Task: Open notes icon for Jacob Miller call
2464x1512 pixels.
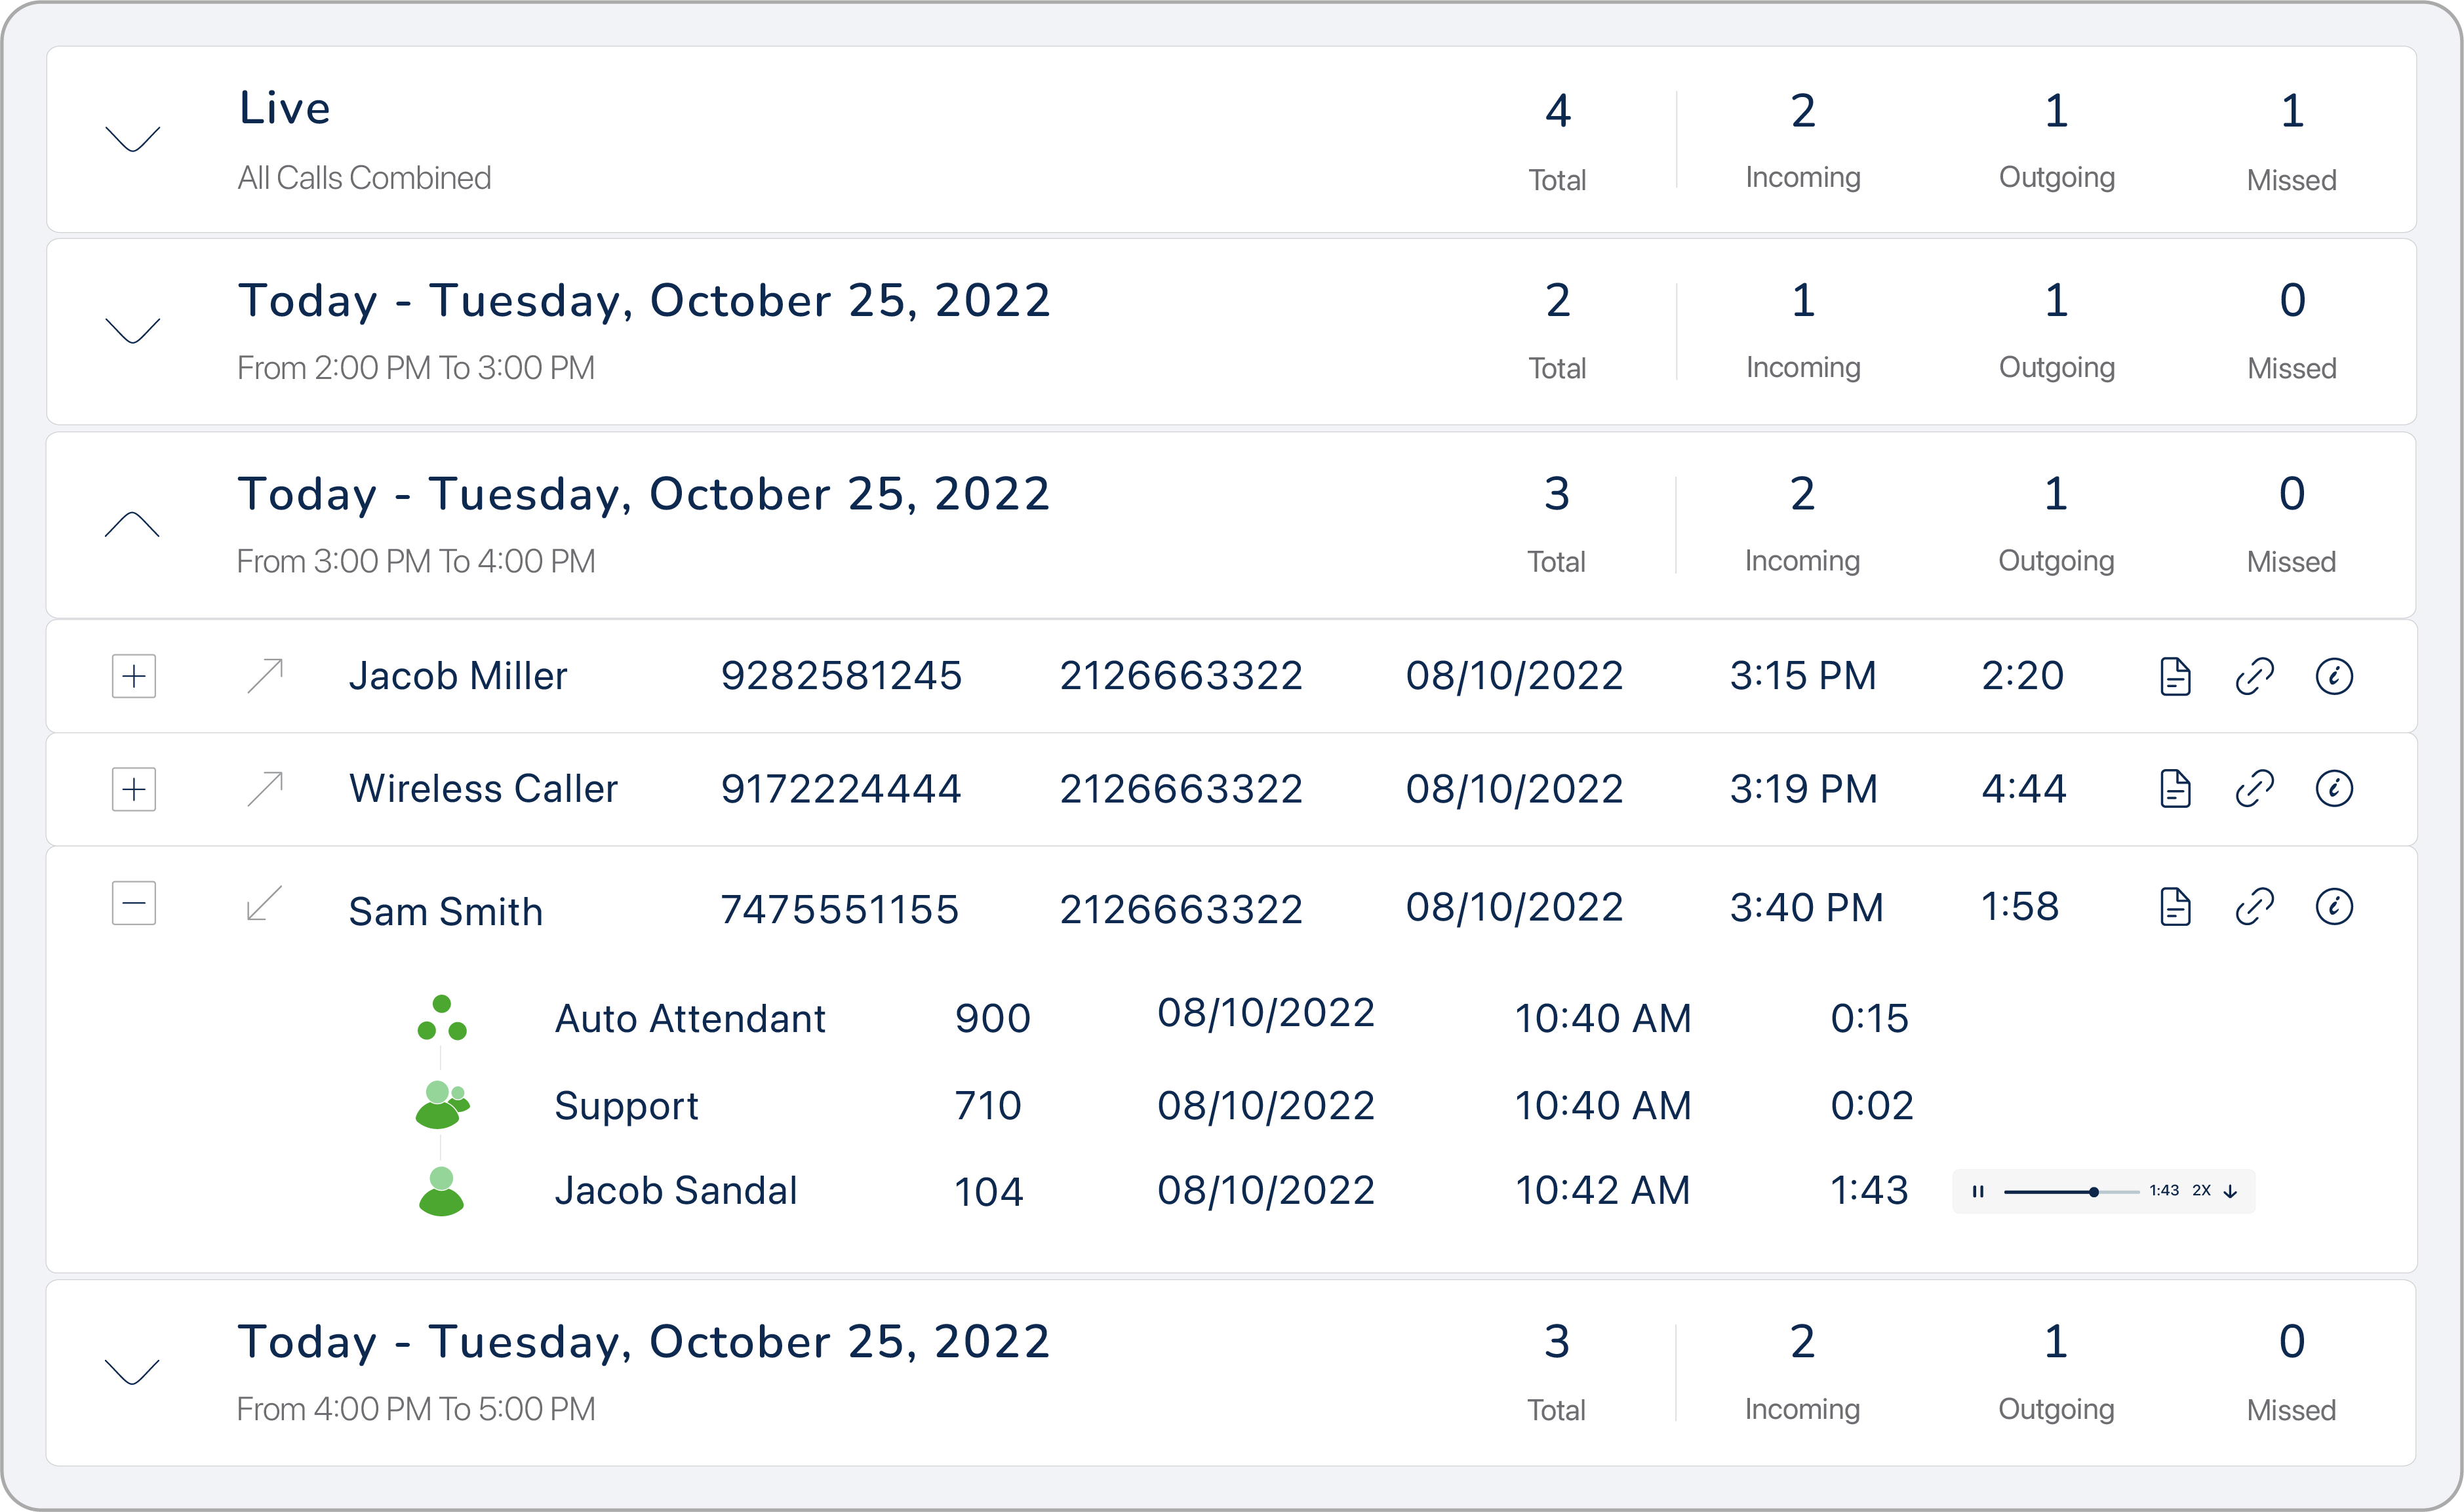Action: [2175, 677]
